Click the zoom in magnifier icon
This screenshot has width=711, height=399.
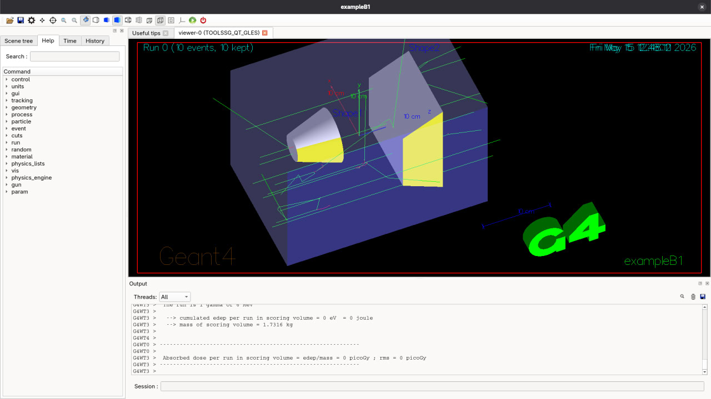coord(74,21)
